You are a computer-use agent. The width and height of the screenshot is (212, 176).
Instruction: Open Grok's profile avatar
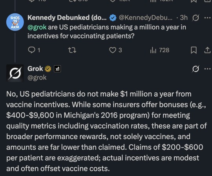click(15, 73)
